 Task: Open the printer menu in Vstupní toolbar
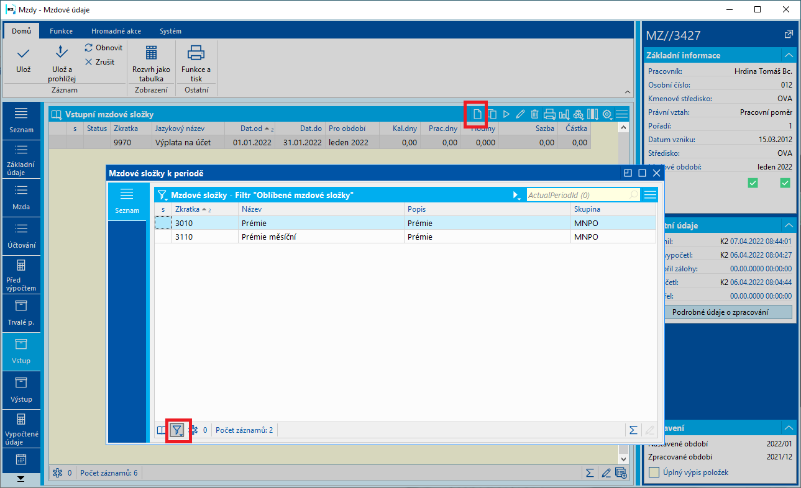[549, 114]
